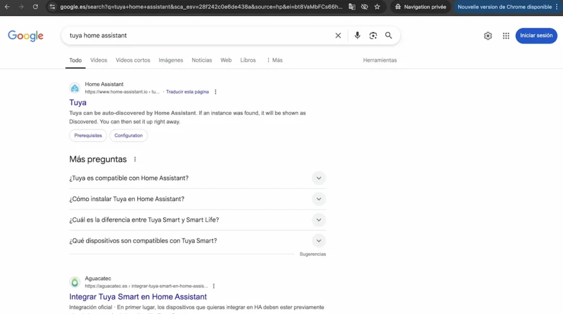
Task: Go to Google homepage via logo
Action: click(x=25, y=36)
